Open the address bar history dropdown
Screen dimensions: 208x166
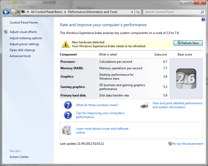click(132, 12)
